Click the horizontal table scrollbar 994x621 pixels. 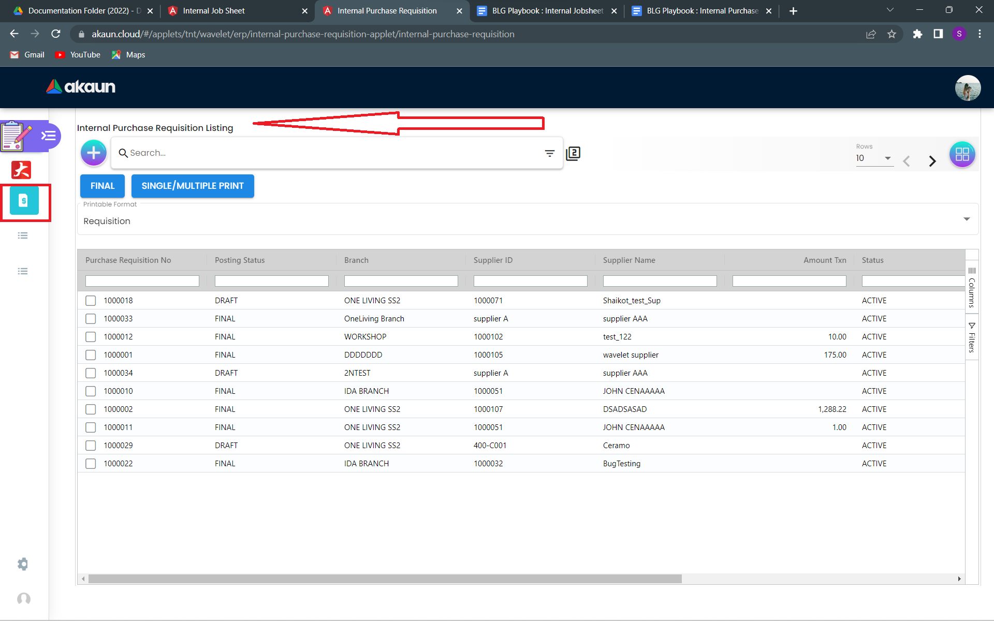385,579
